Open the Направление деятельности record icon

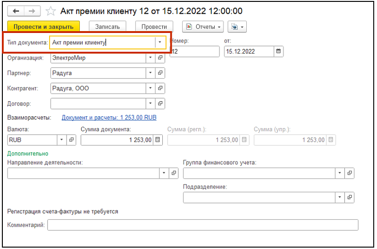[x=174, y=173]
